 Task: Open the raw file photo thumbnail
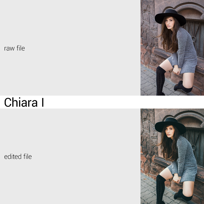click(172, 48)
